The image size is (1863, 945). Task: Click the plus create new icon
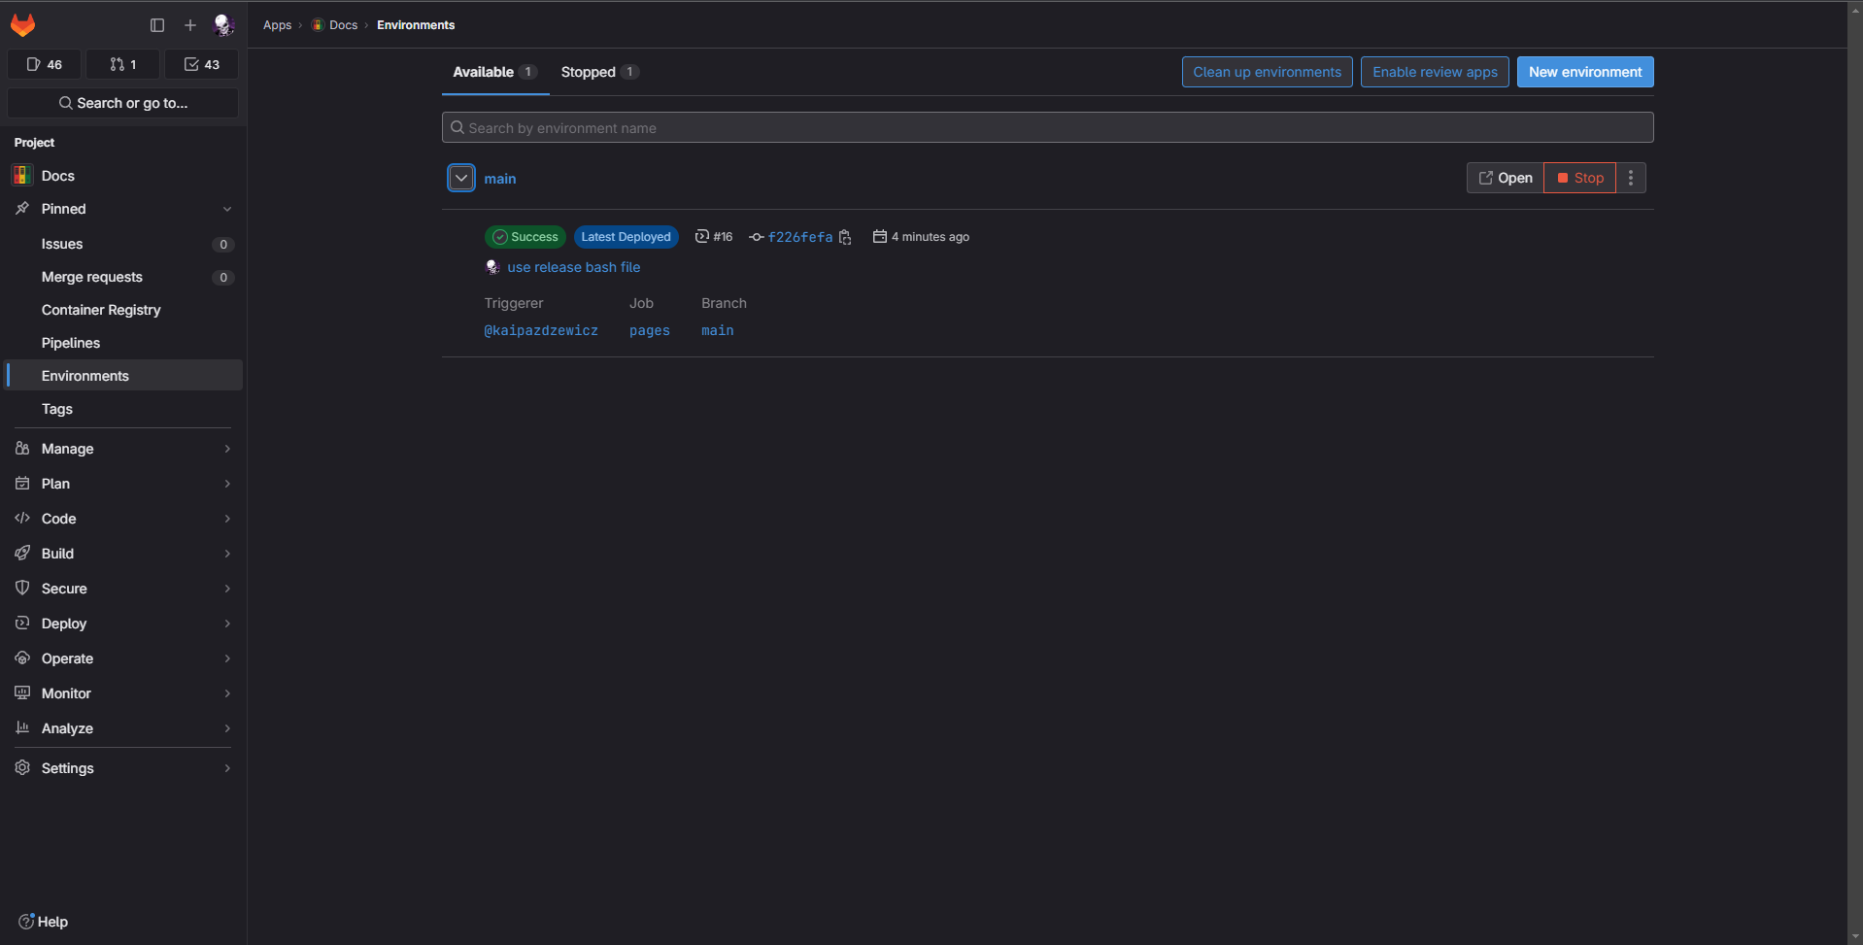(190, 25)
